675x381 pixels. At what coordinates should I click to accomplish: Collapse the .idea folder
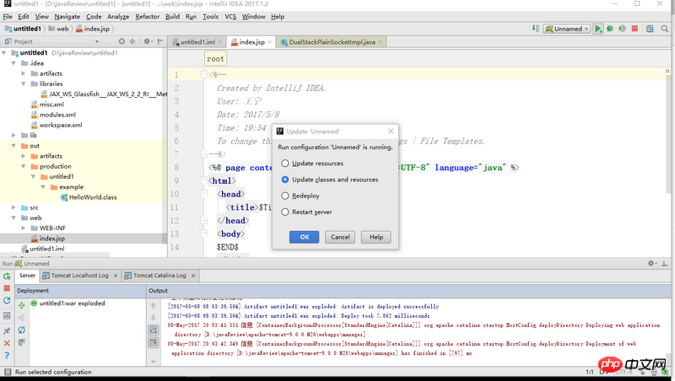pyautogui.click(x=13, y=63)
